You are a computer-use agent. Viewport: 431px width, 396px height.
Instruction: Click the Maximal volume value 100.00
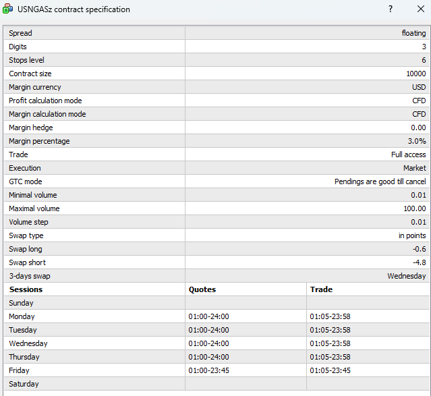point(415,208)
